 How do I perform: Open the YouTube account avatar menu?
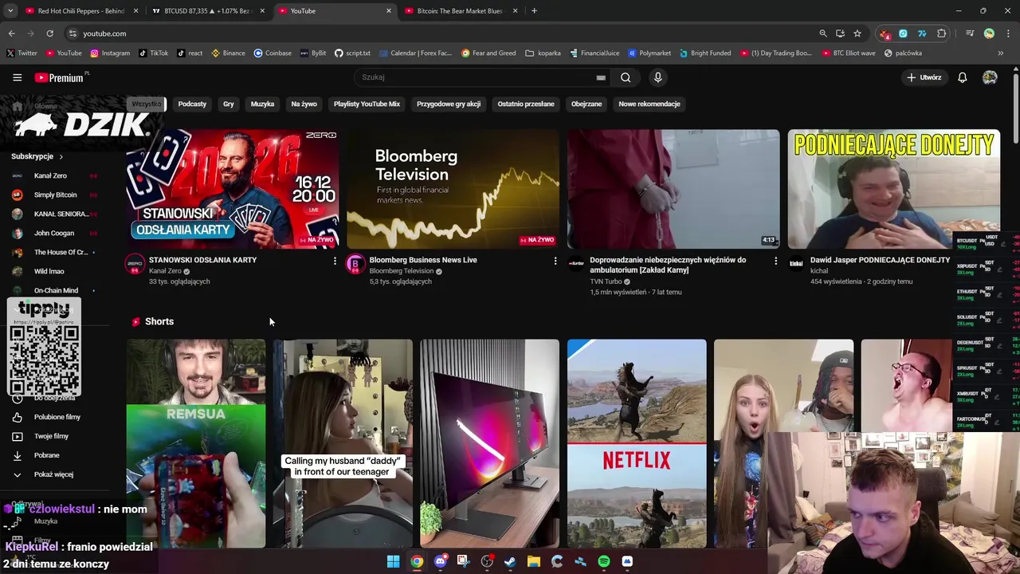(x=990, y=77)
